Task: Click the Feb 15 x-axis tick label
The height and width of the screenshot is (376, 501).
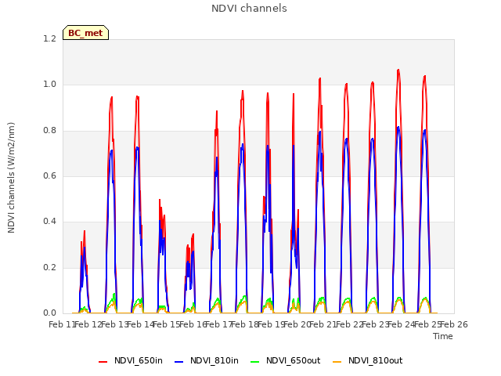Action: pos(167,325)
